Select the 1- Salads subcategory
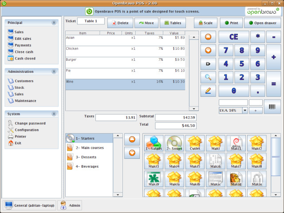This screenshot has height=213, width=284. pos(154,143)
